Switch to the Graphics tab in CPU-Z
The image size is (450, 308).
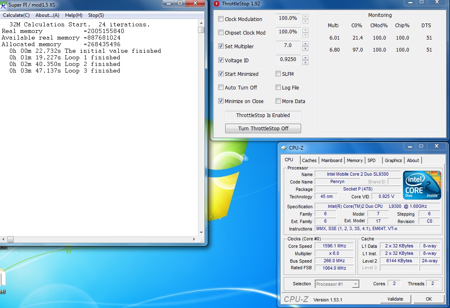(x=393, y=160)
